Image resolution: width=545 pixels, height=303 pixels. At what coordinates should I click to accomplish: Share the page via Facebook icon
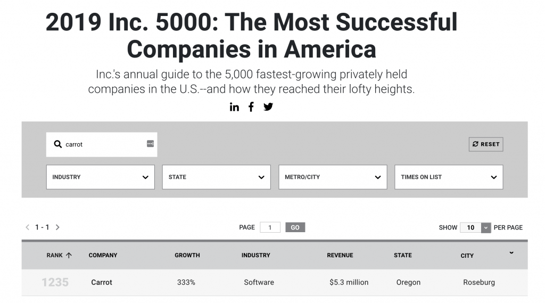[251, 107]
